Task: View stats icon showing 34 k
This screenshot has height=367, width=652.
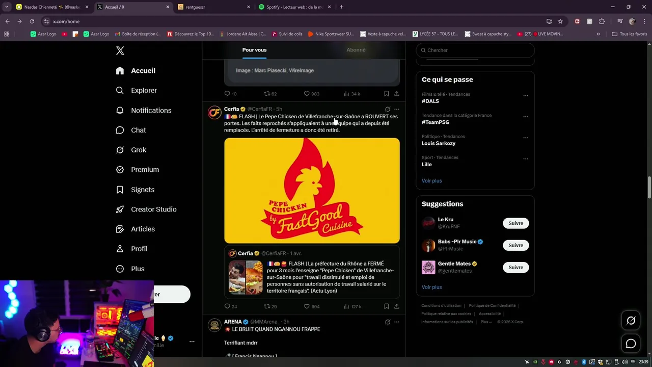Action: pos(346,94)
